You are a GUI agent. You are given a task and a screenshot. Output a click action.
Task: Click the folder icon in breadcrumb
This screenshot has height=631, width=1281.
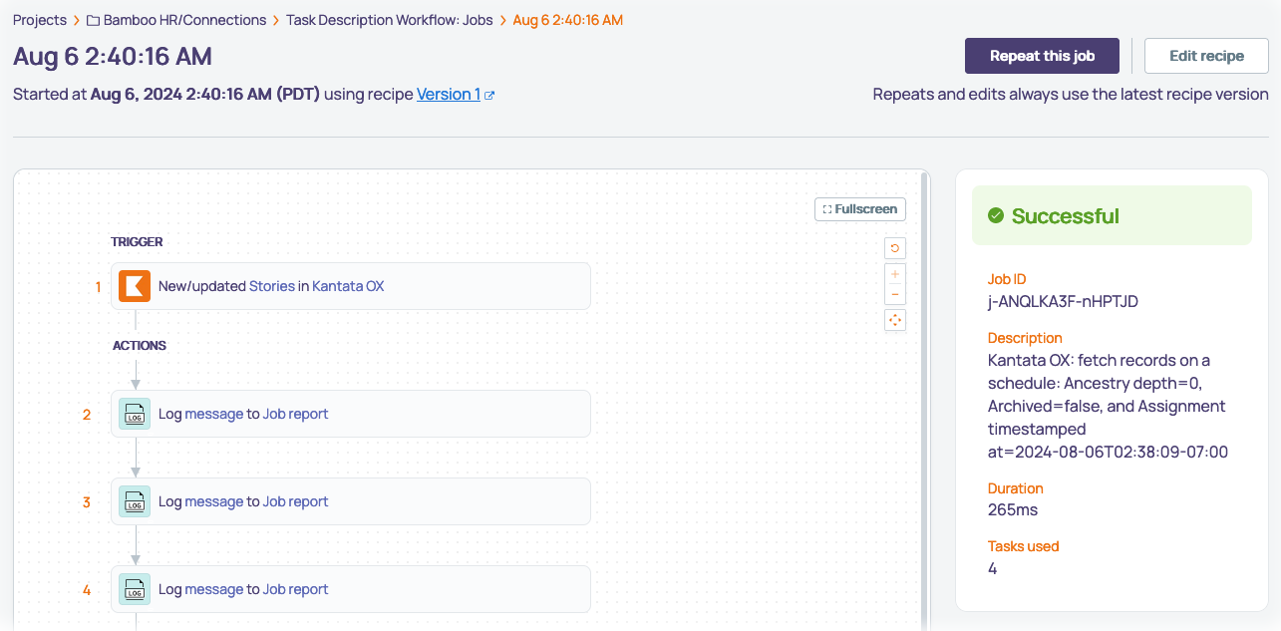[93, 20]
